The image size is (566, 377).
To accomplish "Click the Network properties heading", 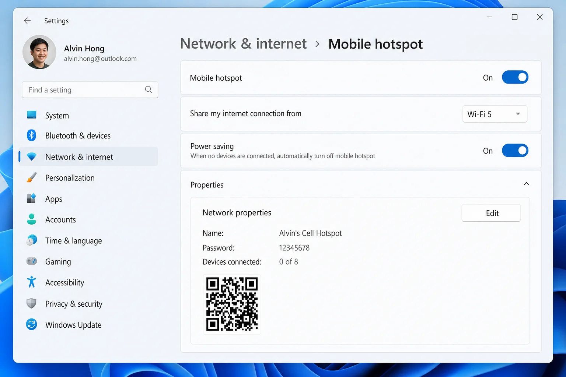I will pos(237,212).
